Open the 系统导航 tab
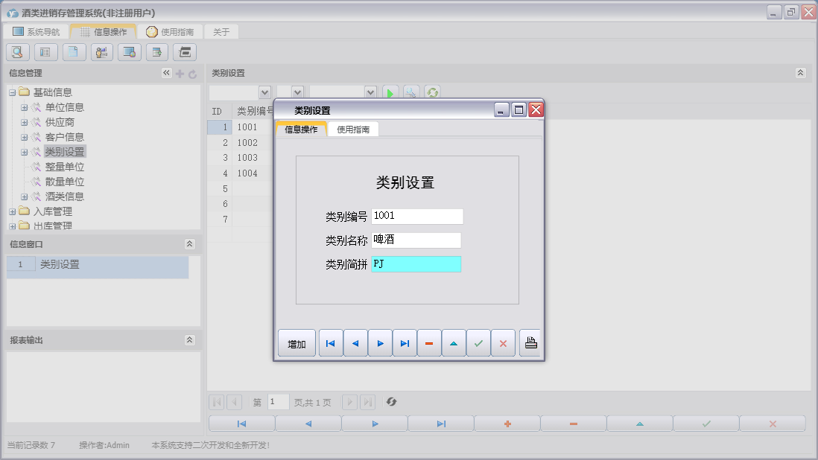 pos(37,32)
